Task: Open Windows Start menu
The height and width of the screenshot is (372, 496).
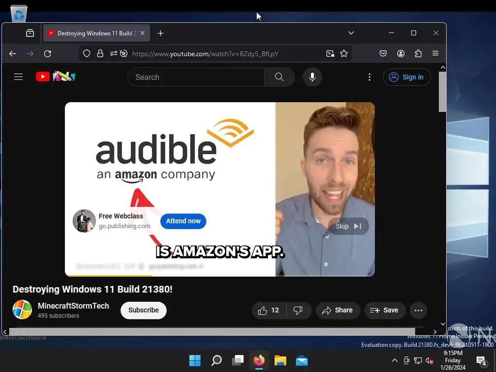Action: [x=195, y=360]
